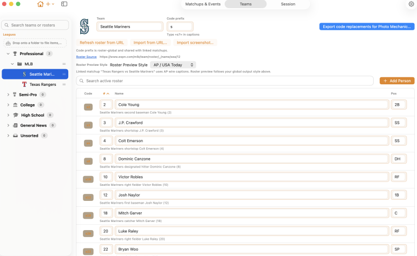
Task: Click the High School graduation cap icon
Action: click(16, 115)
